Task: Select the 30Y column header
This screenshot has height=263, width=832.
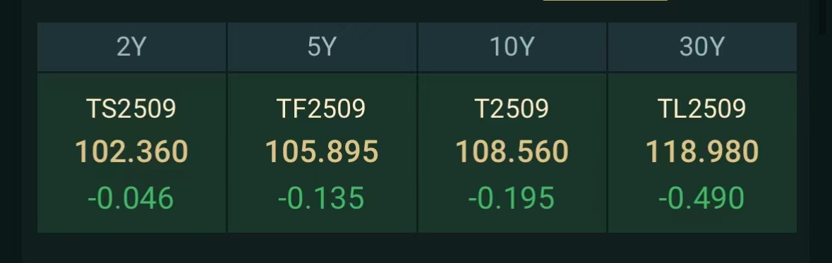Action: click(x=702, y=47)
